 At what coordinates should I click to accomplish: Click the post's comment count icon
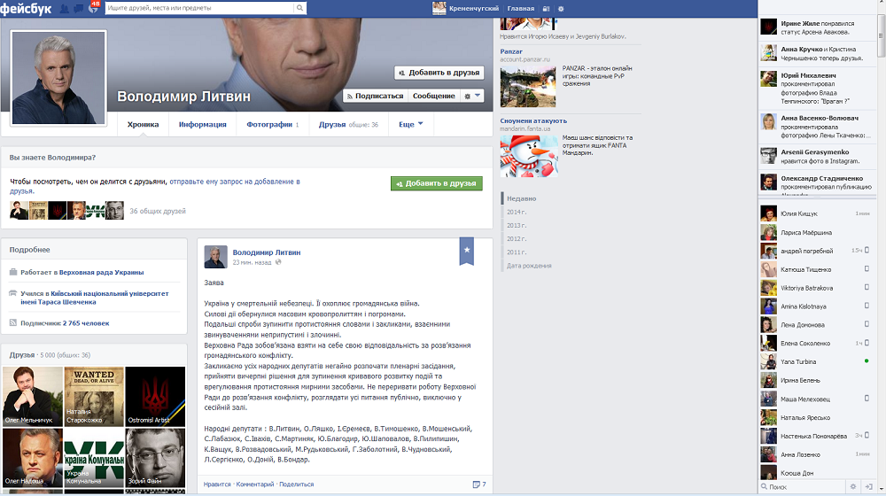[x=478, y=484]
